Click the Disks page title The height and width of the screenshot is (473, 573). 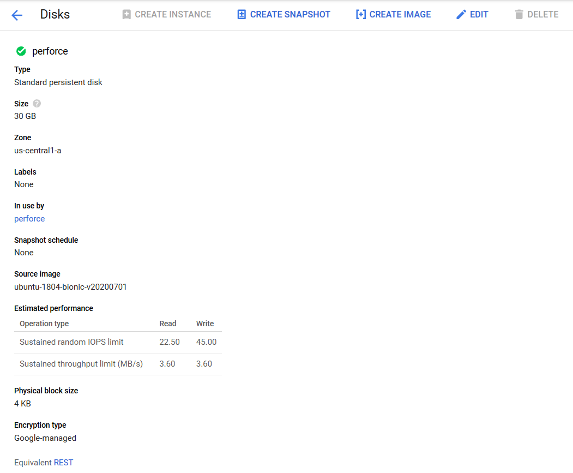click(x=55, y=14)
